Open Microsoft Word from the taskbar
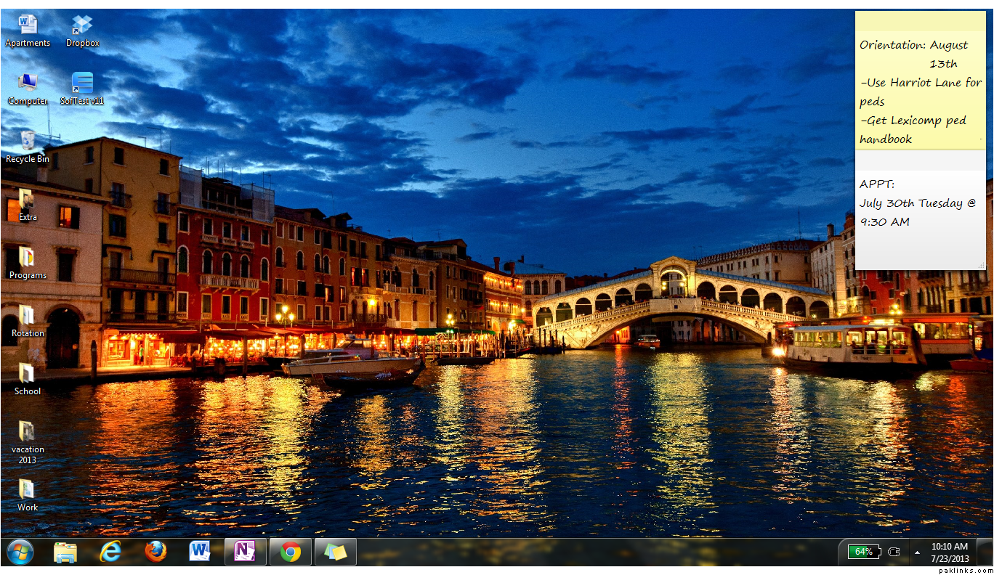994x575 pixels. 200,552
